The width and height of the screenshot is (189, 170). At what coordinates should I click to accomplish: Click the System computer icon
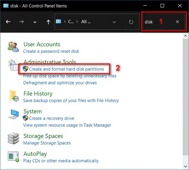(x=13, y=114)
